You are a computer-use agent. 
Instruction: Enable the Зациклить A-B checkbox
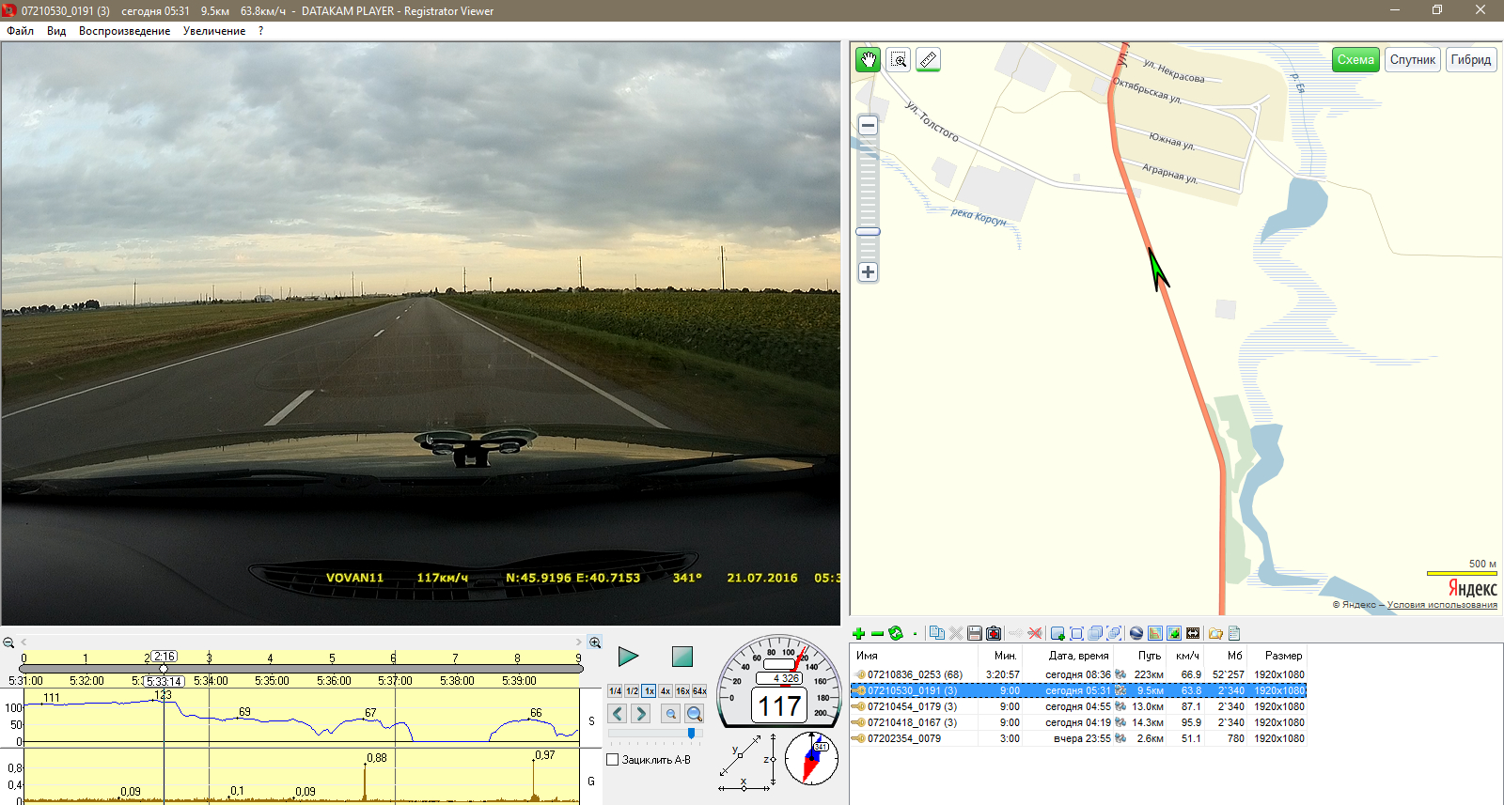click(x=613, y=760)
